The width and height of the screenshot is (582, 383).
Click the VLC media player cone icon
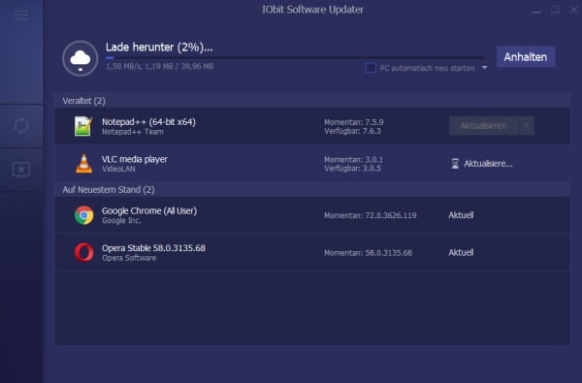coord(83,163)
